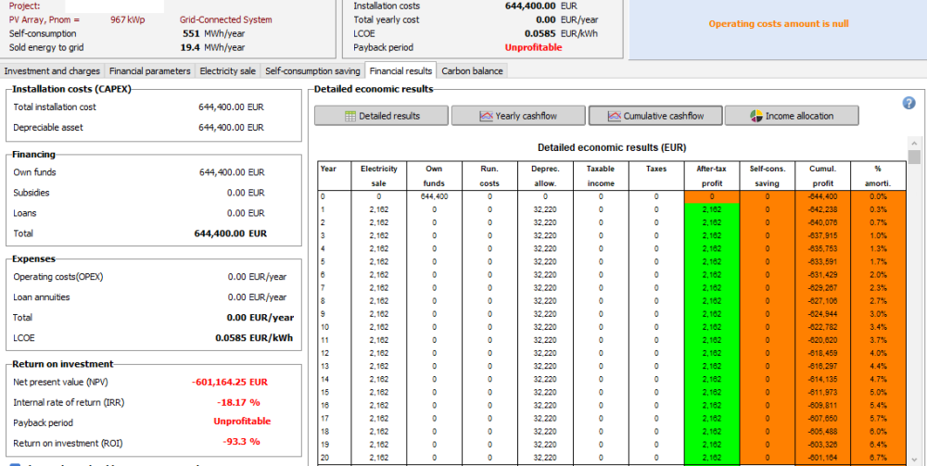The height and width of the screenshot is (466, 927).
Task: Click the 'Operating costs amount is null' warning
Action: pyautogui.click(x=778, y=24)
